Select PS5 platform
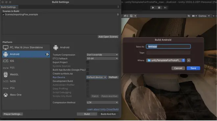Screen dimensions: 217x121 (26, 68)
